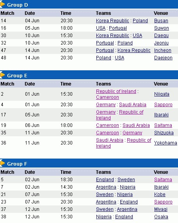
Task: Open Korea Republic link in match 14
Action: click(x=112, y=21)
